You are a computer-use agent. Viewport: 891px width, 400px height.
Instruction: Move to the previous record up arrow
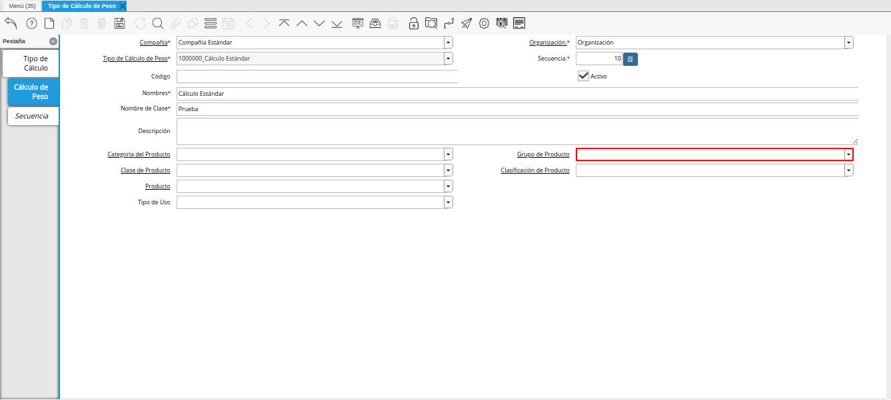[302, 23]
